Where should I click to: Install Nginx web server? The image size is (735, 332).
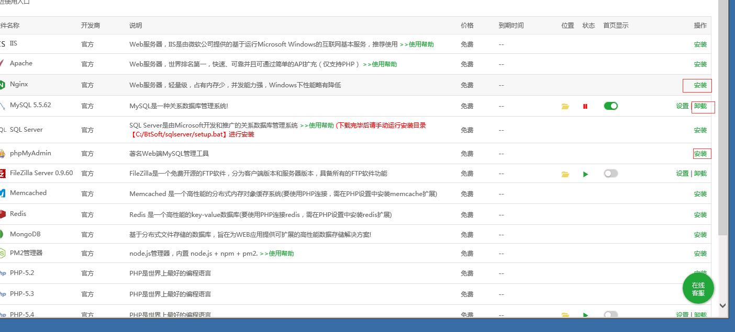click(700, 85)
